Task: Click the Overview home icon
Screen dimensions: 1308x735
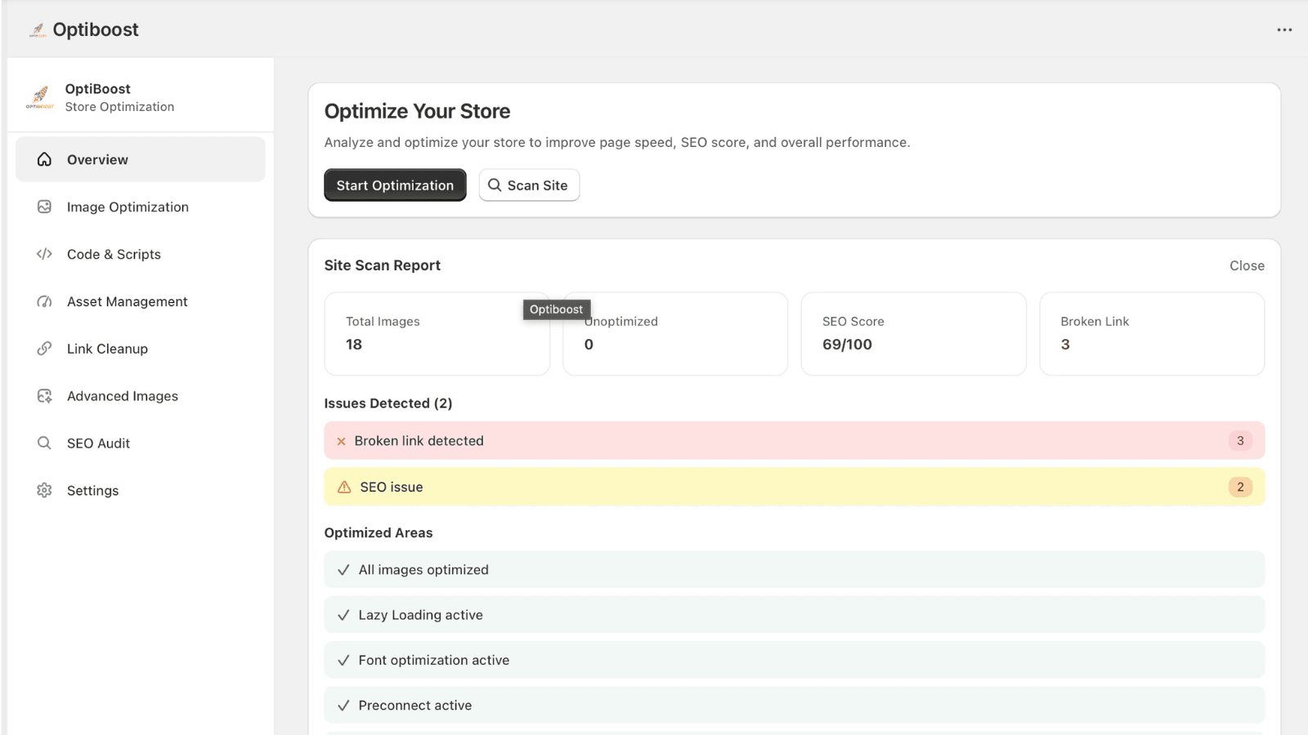Action: (44, 159)
